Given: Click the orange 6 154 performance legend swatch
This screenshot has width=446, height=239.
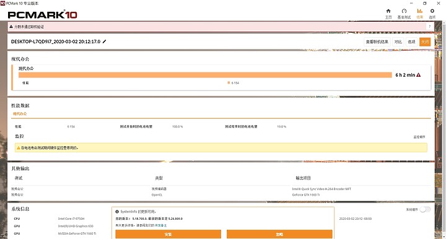Looking at the screenshot, I should coord(229,83).
